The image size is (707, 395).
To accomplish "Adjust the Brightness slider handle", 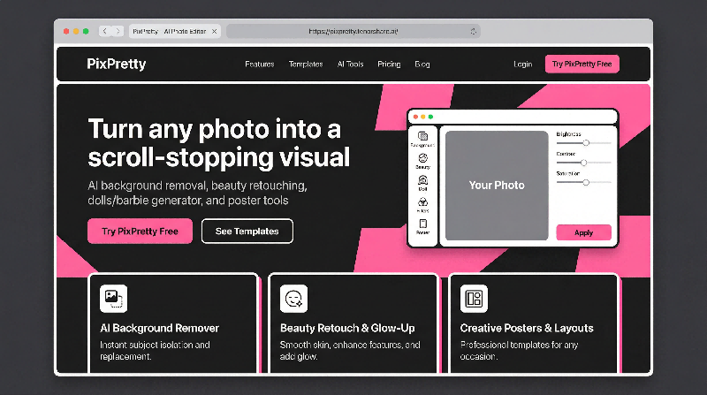I will pyautogui.click(x=586, y=143).
